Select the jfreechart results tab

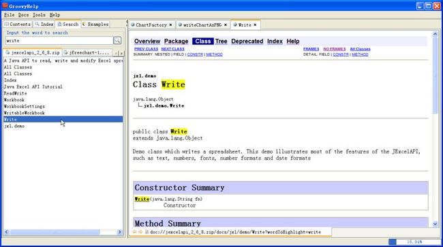click(x=87, y=52)
